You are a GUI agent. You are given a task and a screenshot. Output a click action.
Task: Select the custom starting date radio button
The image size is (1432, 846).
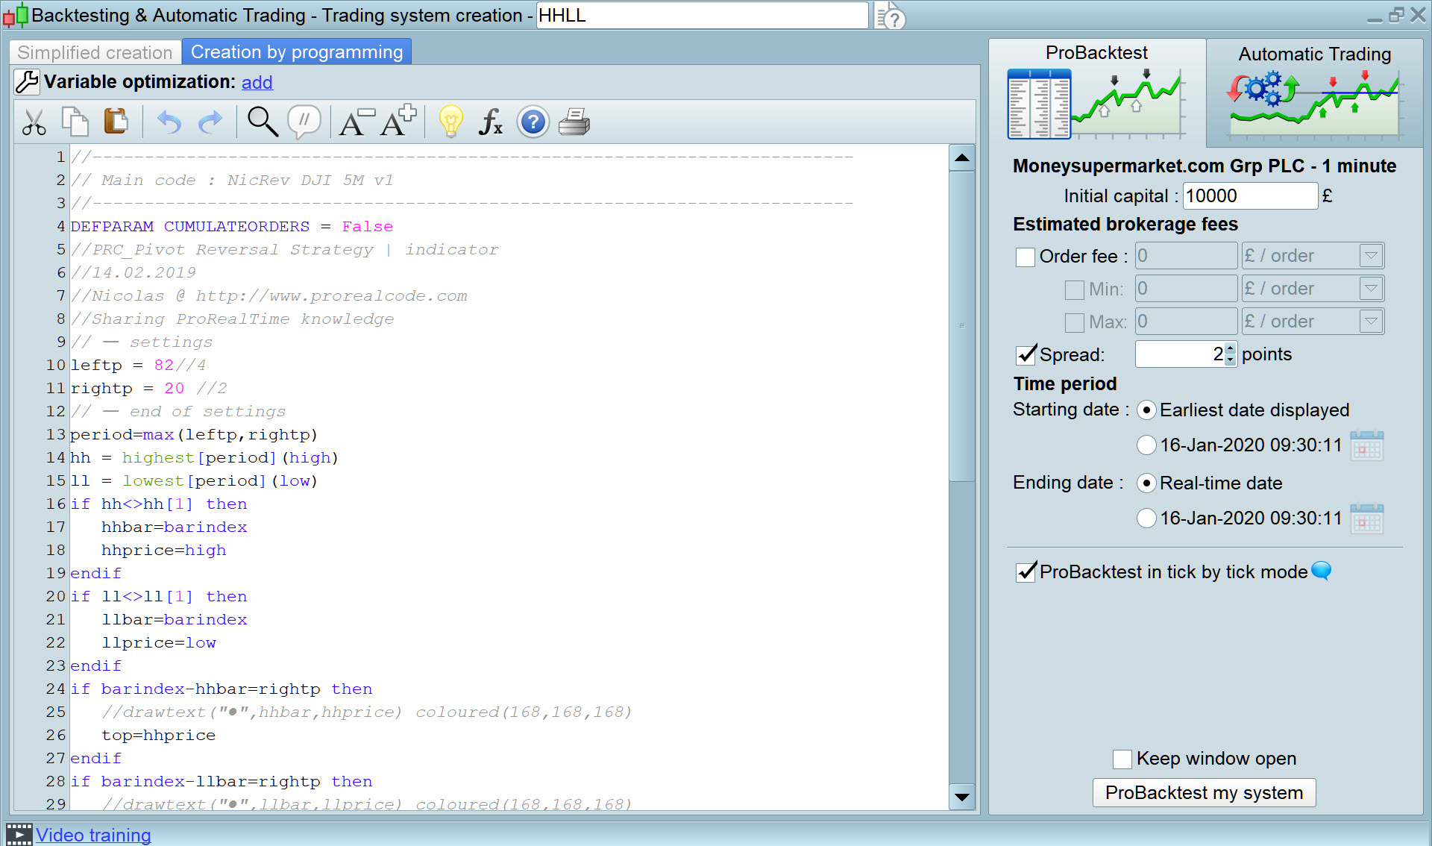1146,445
